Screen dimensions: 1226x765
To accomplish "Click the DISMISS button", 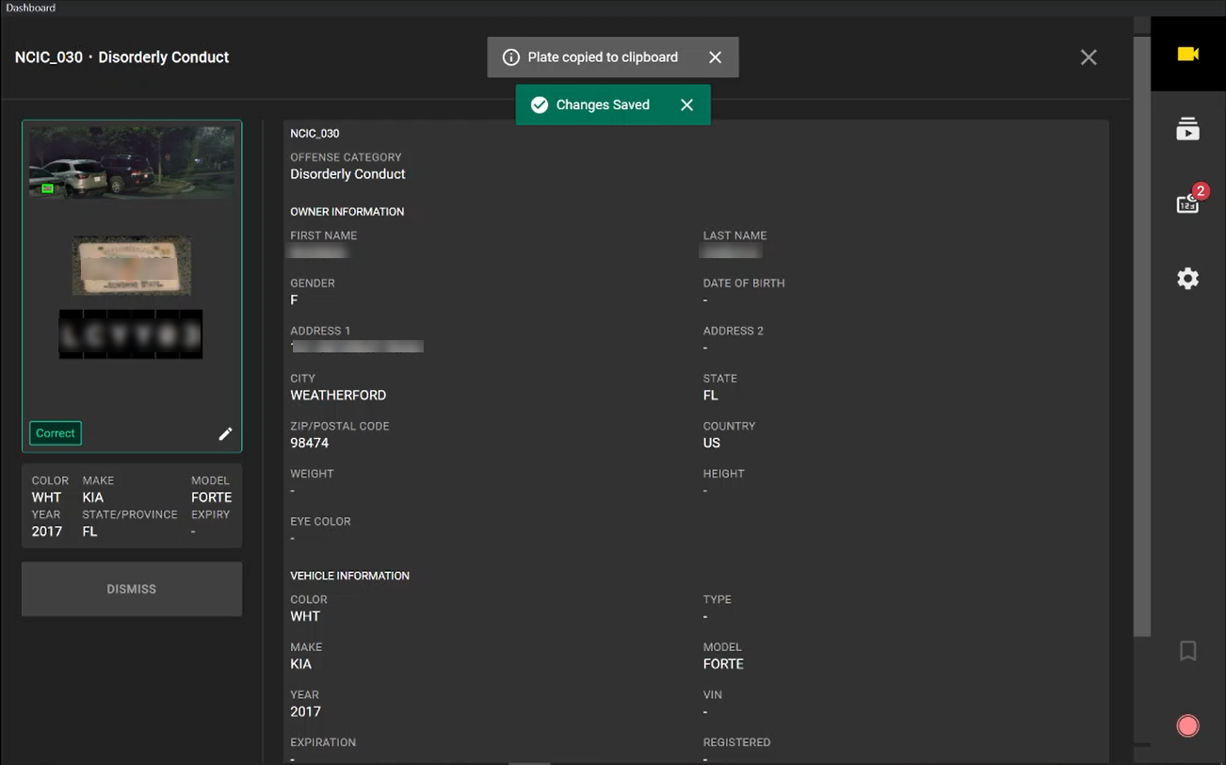I will [x=132, y=589].
